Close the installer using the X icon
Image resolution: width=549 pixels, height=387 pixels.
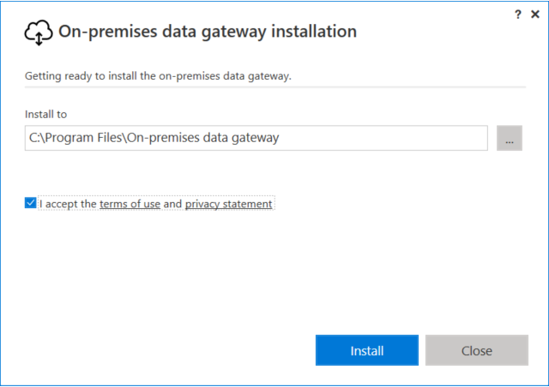[535, 15]
